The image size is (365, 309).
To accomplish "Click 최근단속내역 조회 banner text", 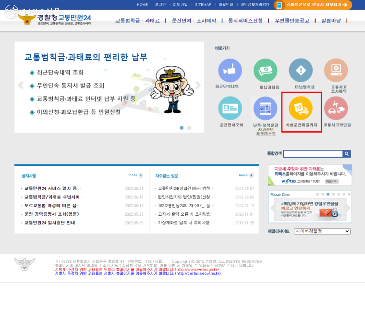I will [60, 73].
